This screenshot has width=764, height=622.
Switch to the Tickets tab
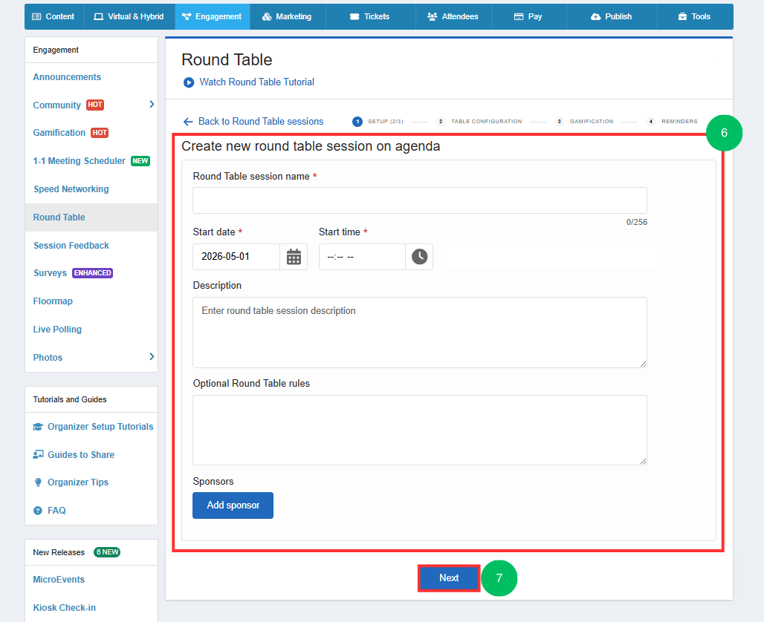[369, 16]
